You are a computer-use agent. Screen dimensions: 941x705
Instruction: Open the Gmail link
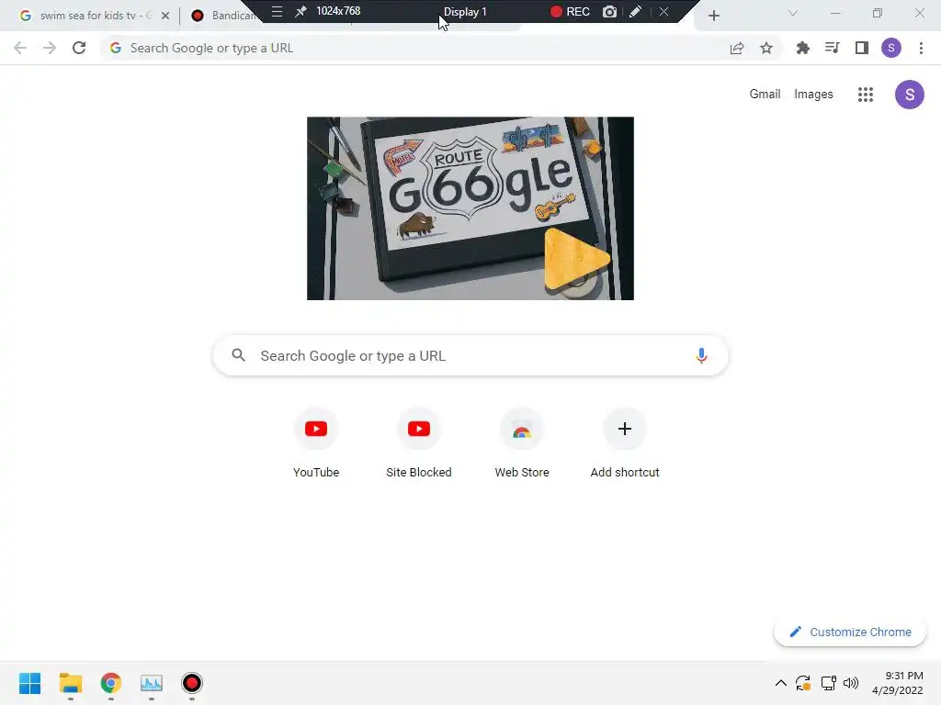point(765,95)
